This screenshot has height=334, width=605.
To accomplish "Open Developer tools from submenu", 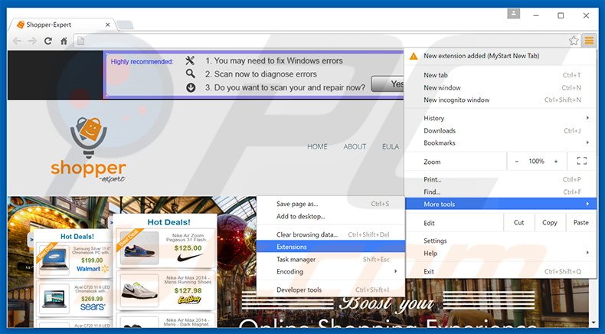I will pos(331,290).
